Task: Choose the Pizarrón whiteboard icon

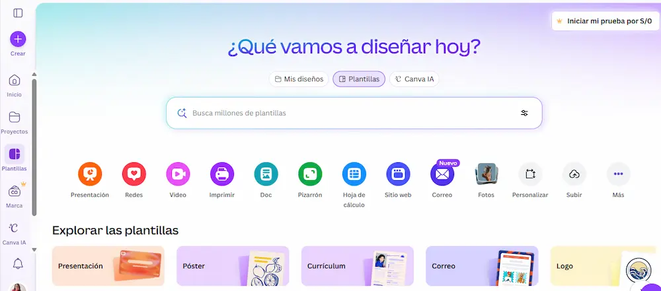Action: pos(310,174)
